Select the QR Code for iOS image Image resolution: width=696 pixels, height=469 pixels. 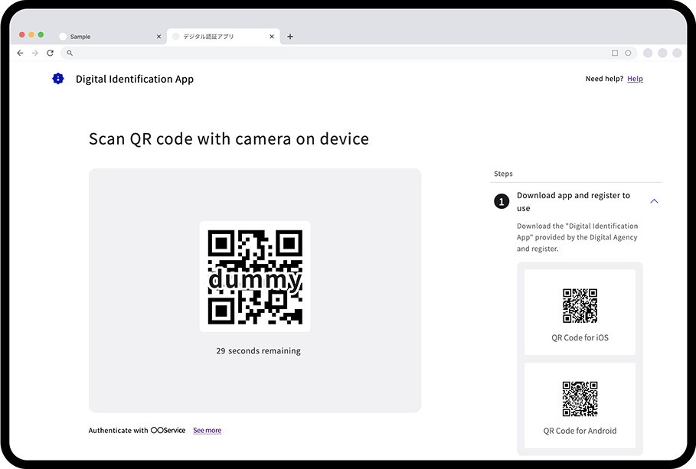coord(580,305)
